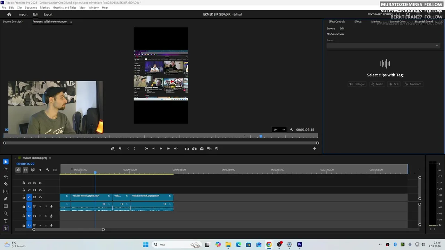Export frame with camera icon
The image size is (445, 250).
(202, 149)
